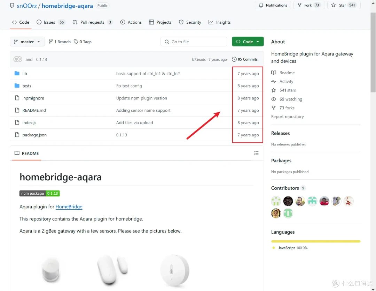View 85 Commits history

[245, 59]
